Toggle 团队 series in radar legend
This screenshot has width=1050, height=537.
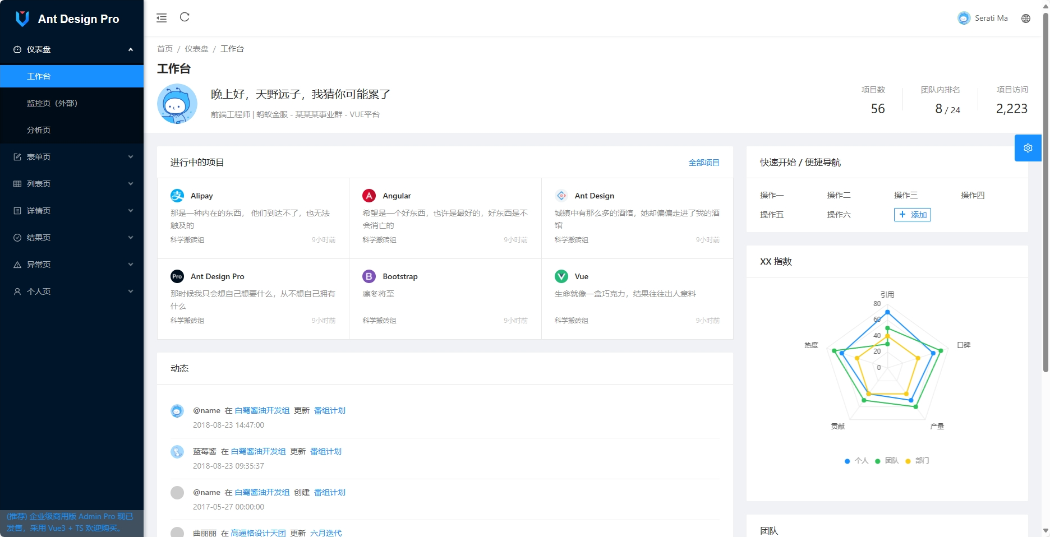(x=887, y=461)
